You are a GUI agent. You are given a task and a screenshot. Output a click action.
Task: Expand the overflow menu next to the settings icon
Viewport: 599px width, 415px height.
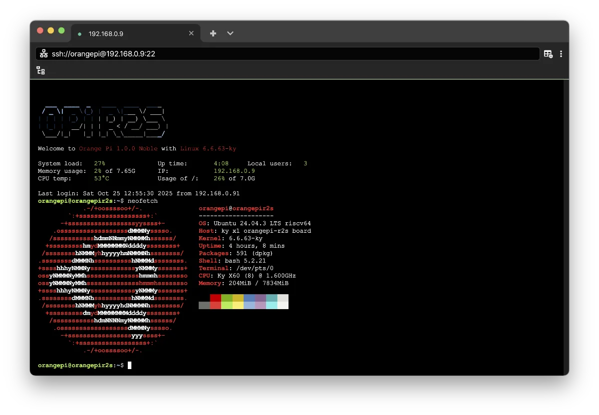(561, 53)
